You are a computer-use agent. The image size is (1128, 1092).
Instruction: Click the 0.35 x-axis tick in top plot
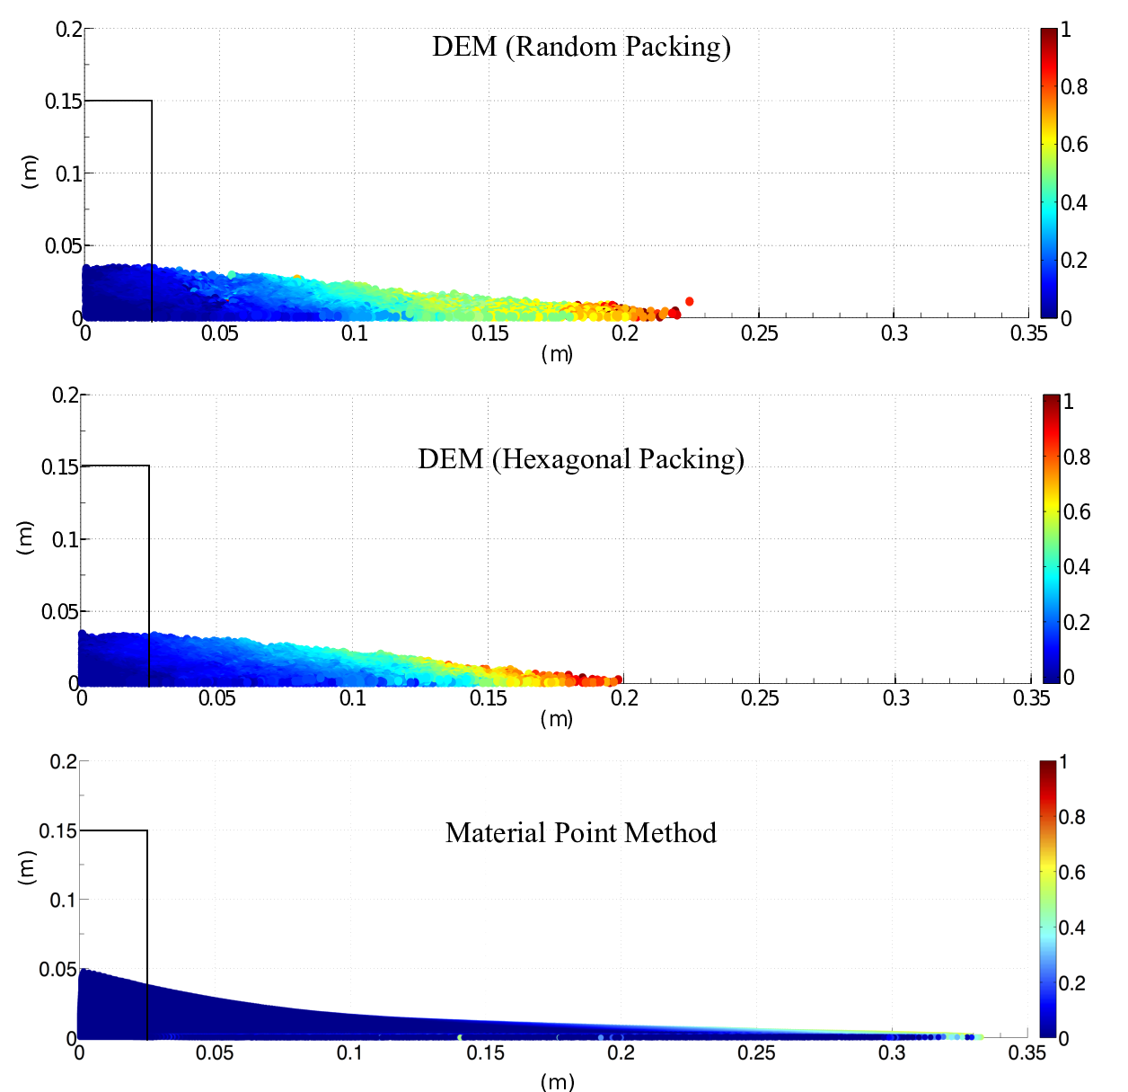[x=1029, y=333]
